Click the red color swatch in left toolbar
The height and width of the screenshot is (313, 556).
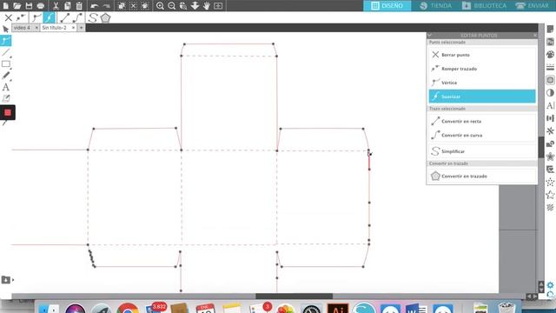(x=8, y=112)
